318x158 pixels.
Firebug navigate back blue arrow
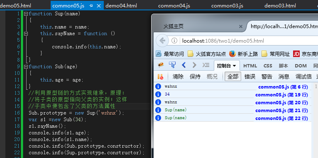tap(184, 65)
